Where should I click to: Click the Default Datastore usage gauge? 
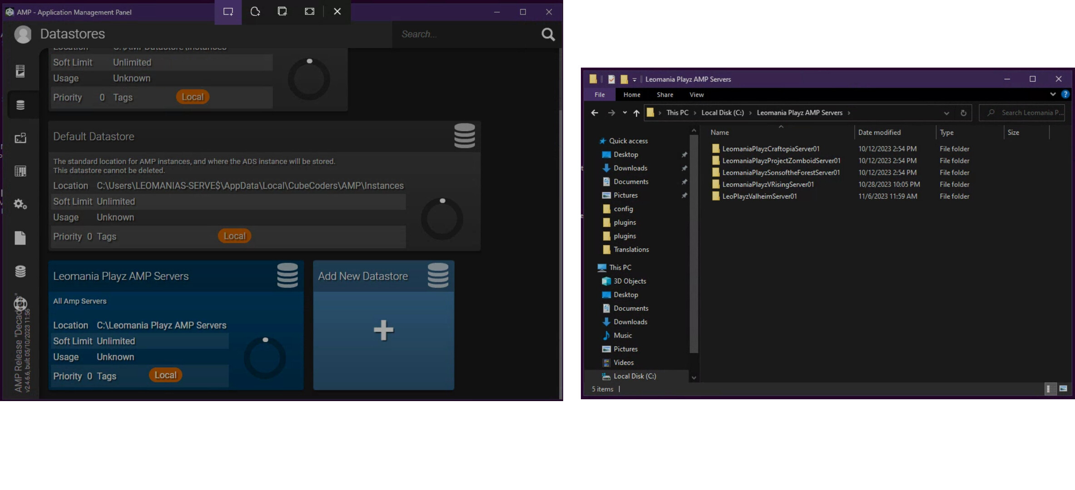(x=442, y=219)
